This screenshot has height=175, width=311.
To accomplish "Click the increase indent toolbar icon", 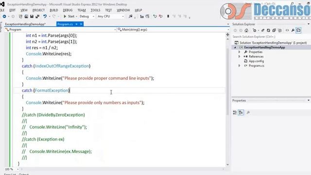I will pos(147,16).
